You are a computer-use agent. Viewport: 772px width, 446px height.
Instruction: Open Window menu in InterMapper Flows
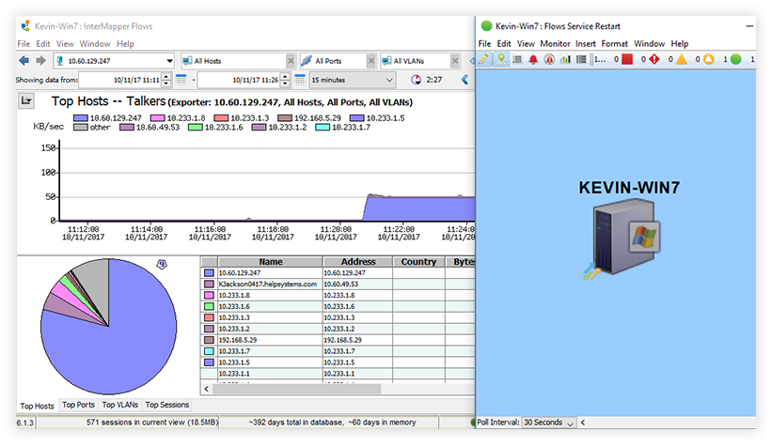tap(95, 44)
